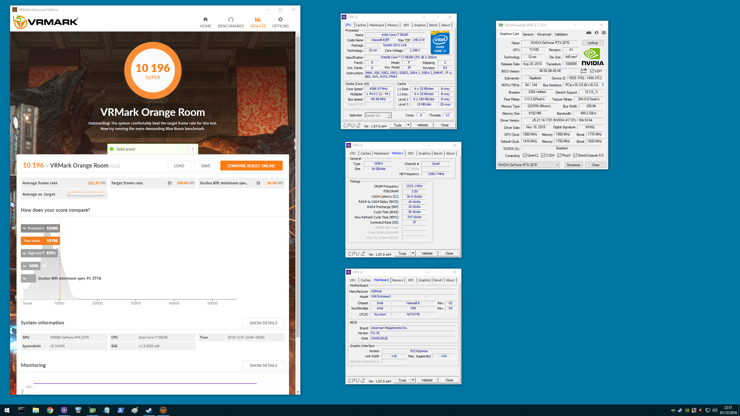
Task: Click the Lookup button in GPU-Z
Action: 593,43
